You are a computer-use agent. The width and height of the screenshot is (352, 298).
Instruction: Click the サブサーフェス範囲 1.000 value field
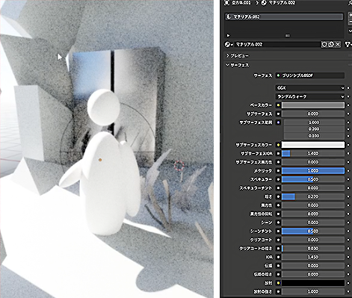(314, 122)
